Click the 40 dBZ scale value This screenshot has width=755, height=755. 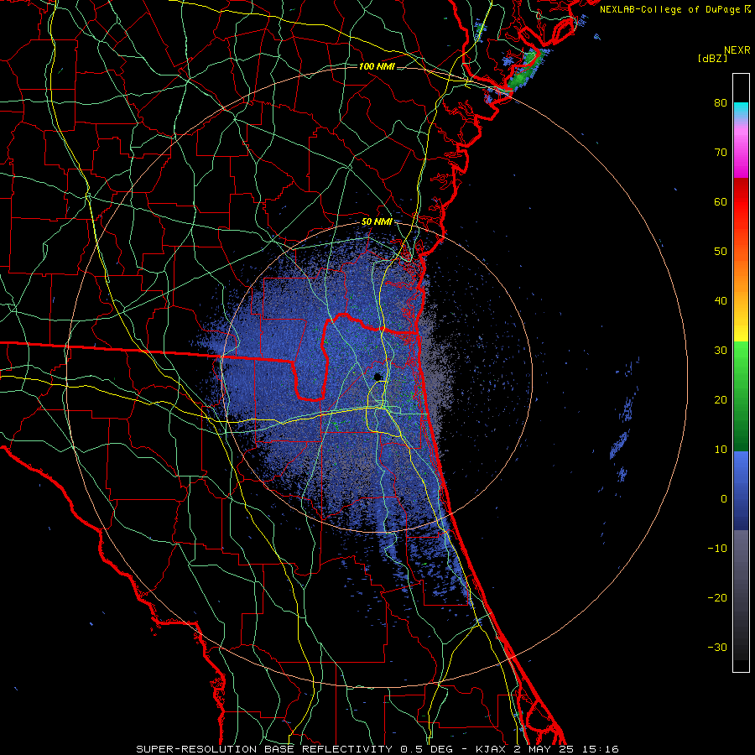point(721,301)
